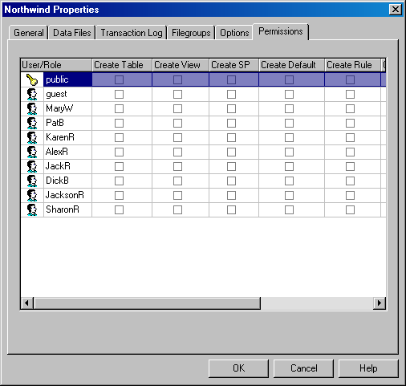This screenshot has width=406, height=386.
Task: Check Create View for SharonR
Action: pyautogui.click(x=177, y=209)
